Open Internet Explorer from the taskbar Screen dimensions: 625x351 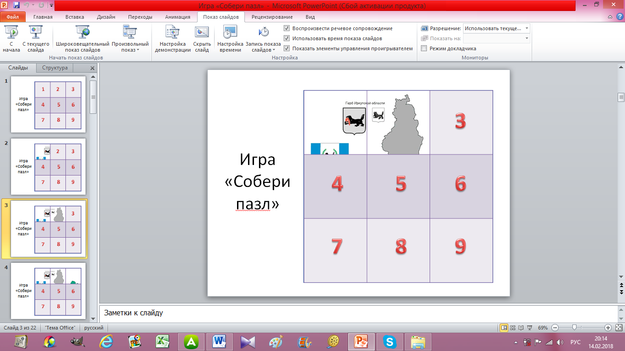click(106, 341)
